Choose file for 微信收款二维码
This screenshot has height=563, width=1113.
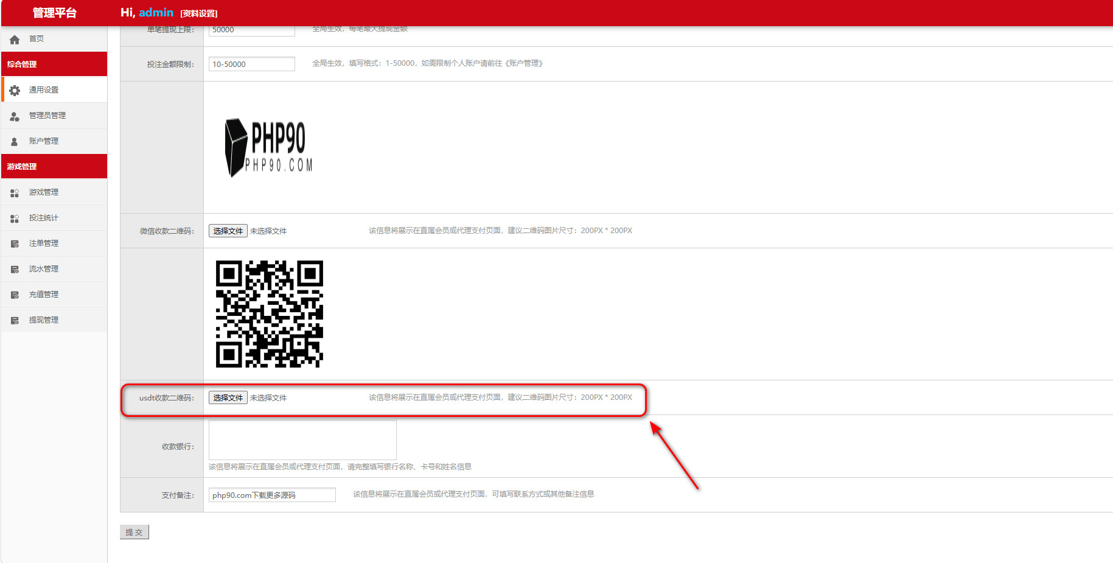(228, 231)
